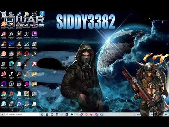
Task: Open Firefox from the taskbar
Action: [x=92, y=114]
